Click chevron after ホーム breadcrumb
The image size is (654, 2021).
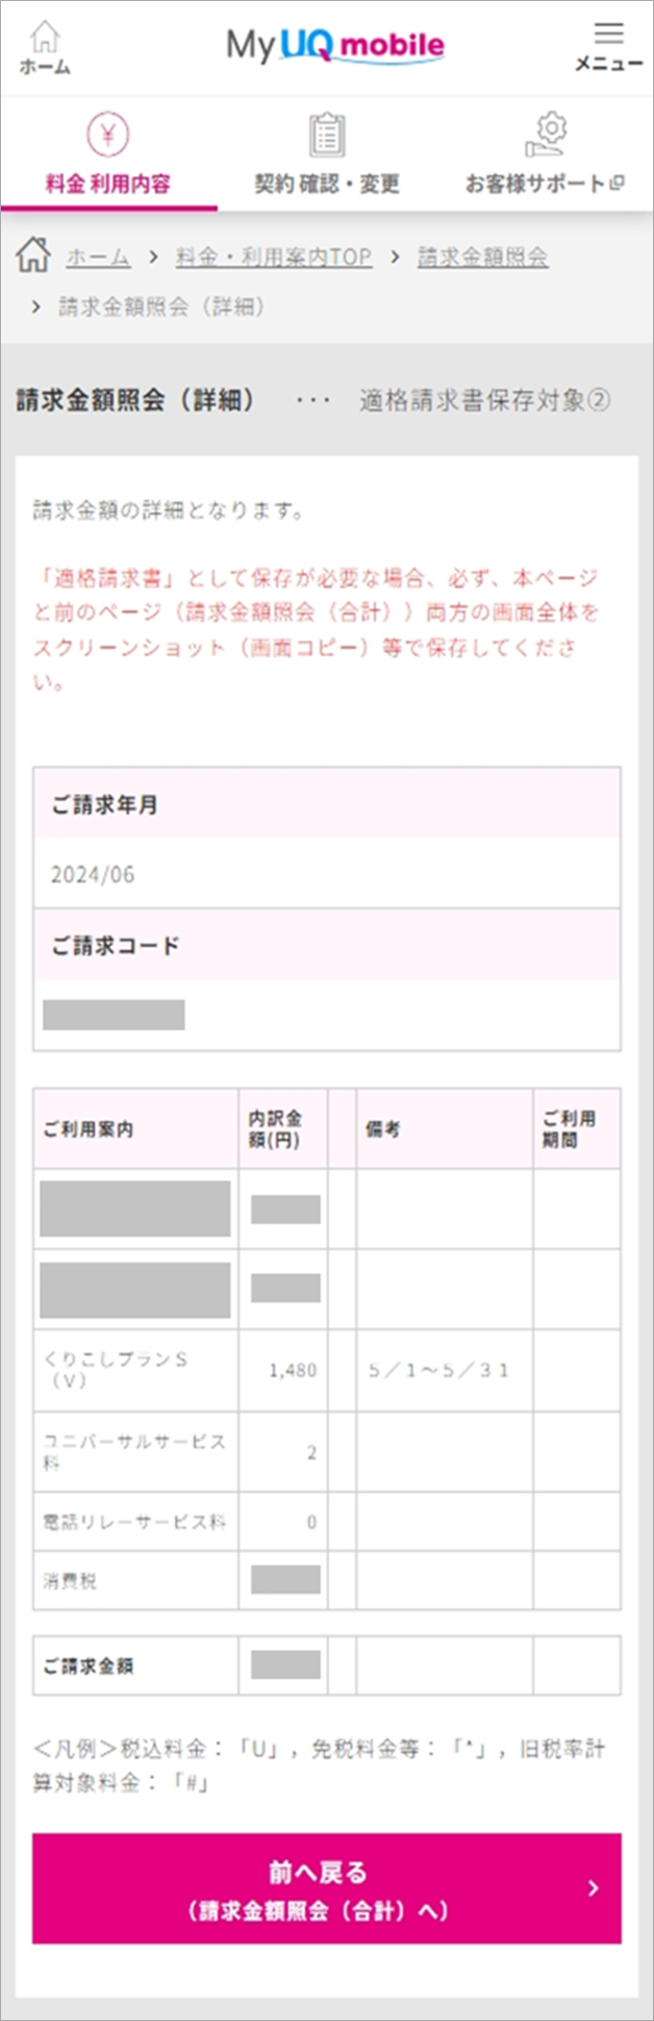(x=153, y=257)
